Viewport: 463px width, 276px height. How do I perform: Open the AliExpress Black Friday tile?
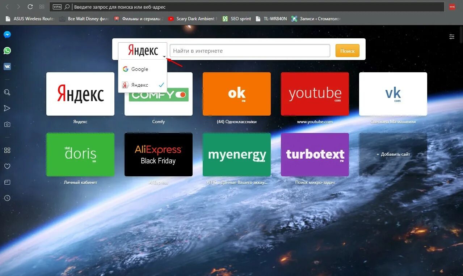(159, 155)
